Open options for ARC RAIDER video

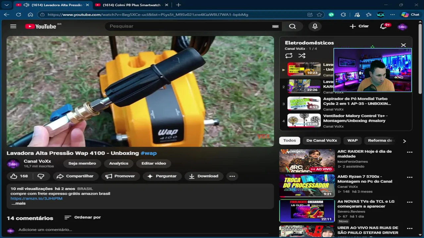click(410, 152)
